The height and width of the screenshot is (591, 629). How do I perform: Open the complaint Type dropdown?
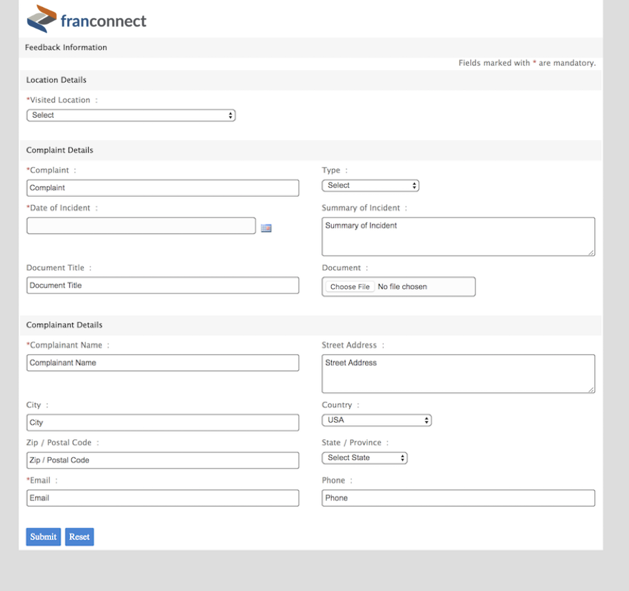tap(370, 186)
